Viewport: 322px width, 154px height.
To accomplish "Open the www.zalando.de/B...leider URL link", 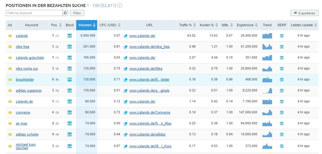I will [149, 80].
